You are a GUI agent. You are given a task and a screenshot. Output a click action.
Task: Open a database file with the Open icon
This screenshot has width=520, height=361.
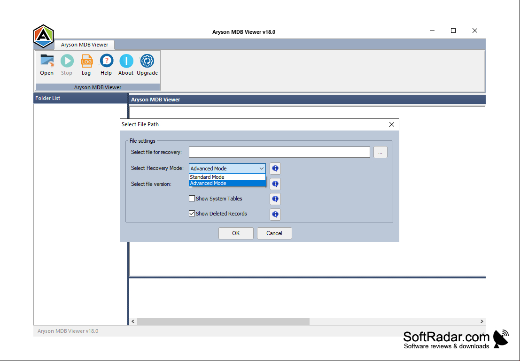(x=47, y=61)
